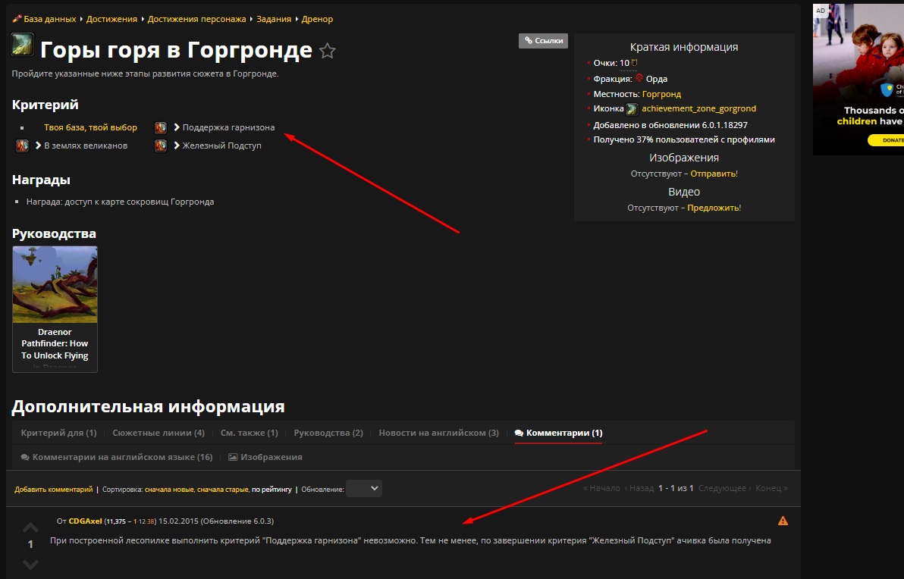Click the Добавить комментарий link
Screen dimensions: 904x579
pos(53,490)
